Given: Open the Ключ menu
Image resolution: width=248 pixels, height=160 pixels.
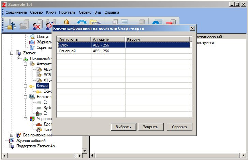Looking at the screenshot, I should pyautogui.click(x=51, y=12).
